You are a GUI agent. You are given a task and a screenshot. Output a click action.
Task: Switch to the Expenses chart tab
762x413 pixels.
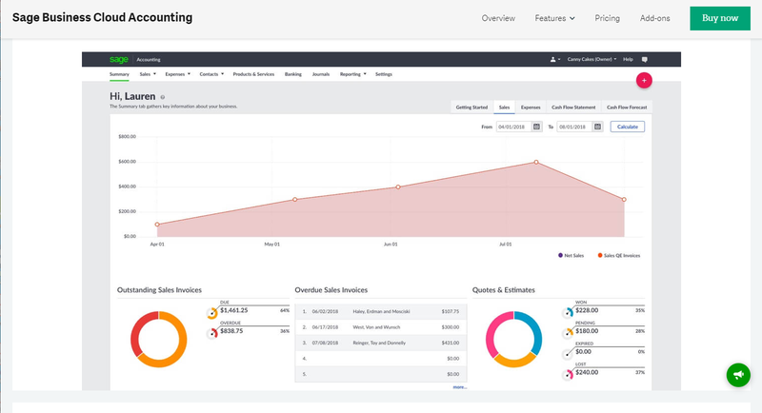(531, 108)
